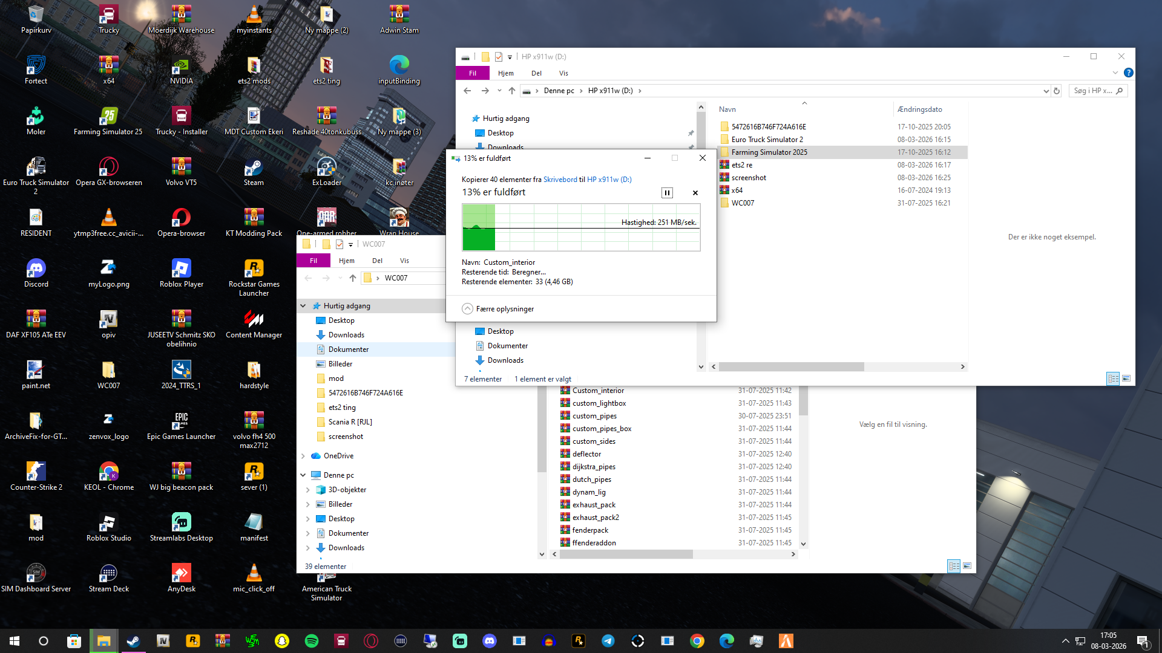Cancel the copy with the X icon

pos(695,193)
